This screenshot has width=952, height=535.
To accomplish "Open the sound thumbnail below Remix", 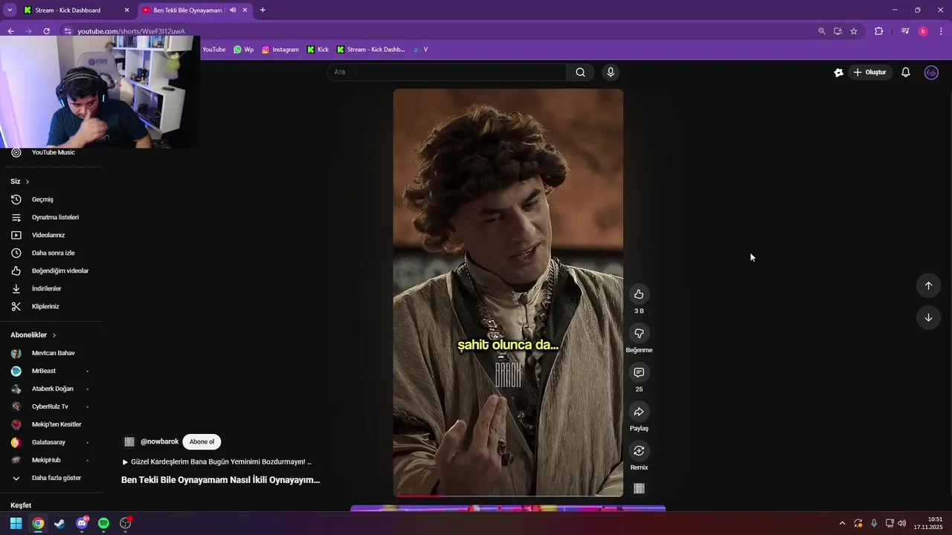I will (639, 488).
